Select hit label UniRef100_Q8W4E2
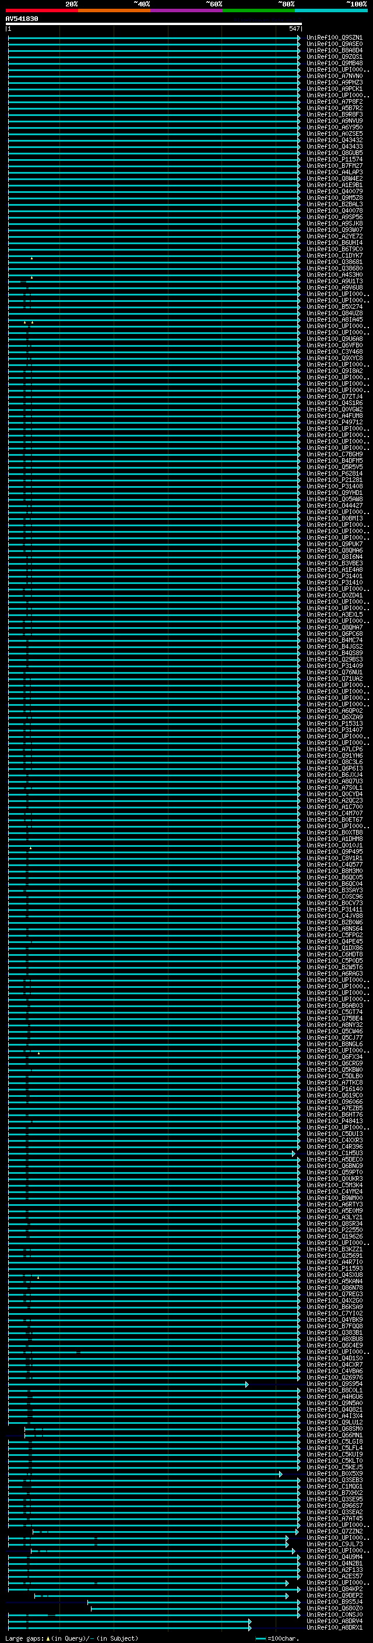 [x=334, y=178]
